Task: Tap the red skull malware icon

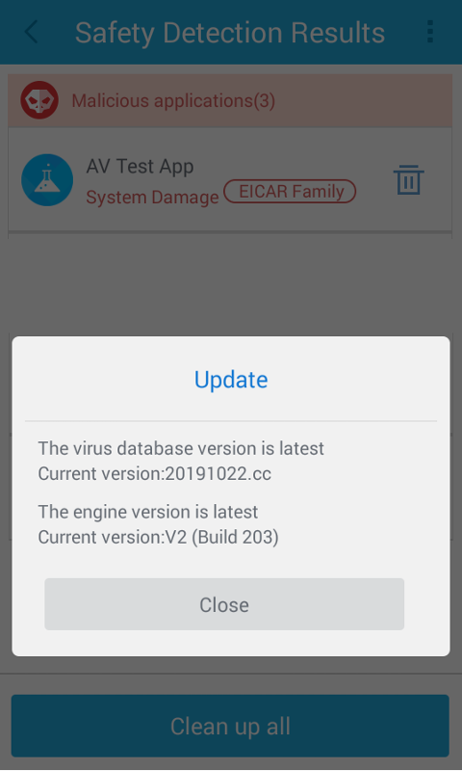Action: [x=39, y=100]
